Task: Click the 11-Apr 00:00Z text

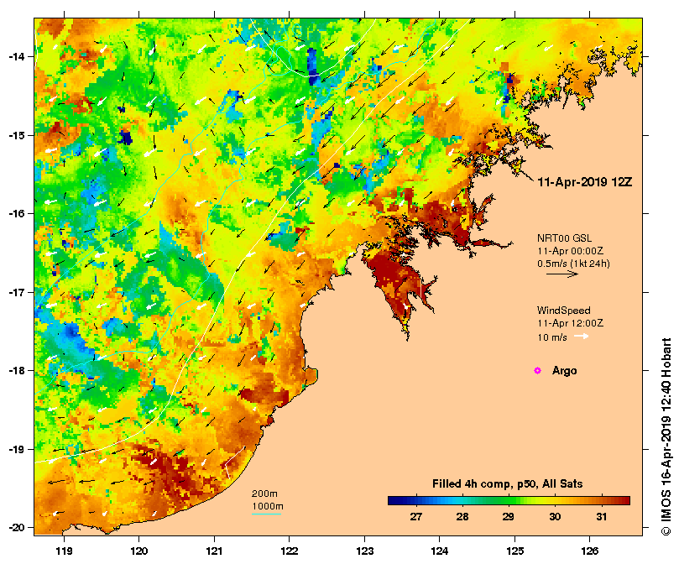Action: tap(570, 251)
